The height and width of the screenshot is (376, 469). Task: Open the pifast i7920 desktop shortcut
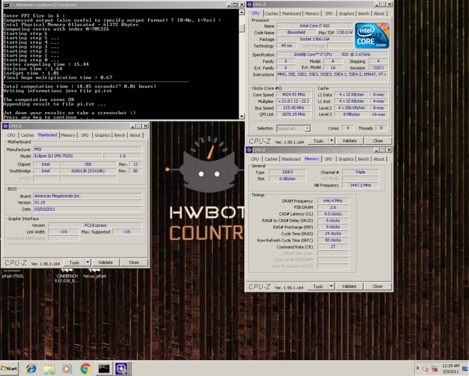(x=12, y=274)
